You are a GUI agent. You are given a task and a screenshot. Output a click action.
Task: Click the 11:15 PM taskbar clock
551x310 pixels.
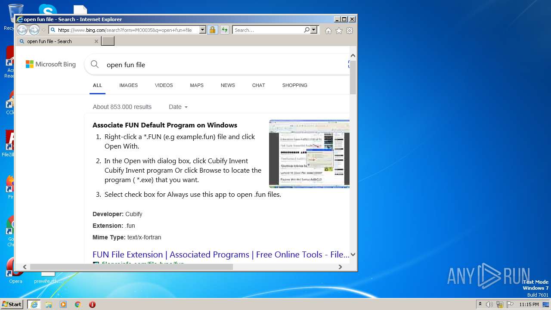point(529,304)
